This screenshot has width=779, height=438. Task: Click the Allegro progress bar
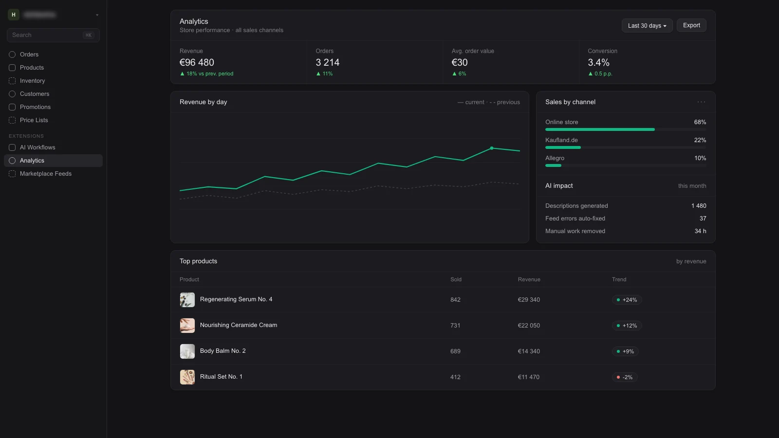tap(626, 165)
